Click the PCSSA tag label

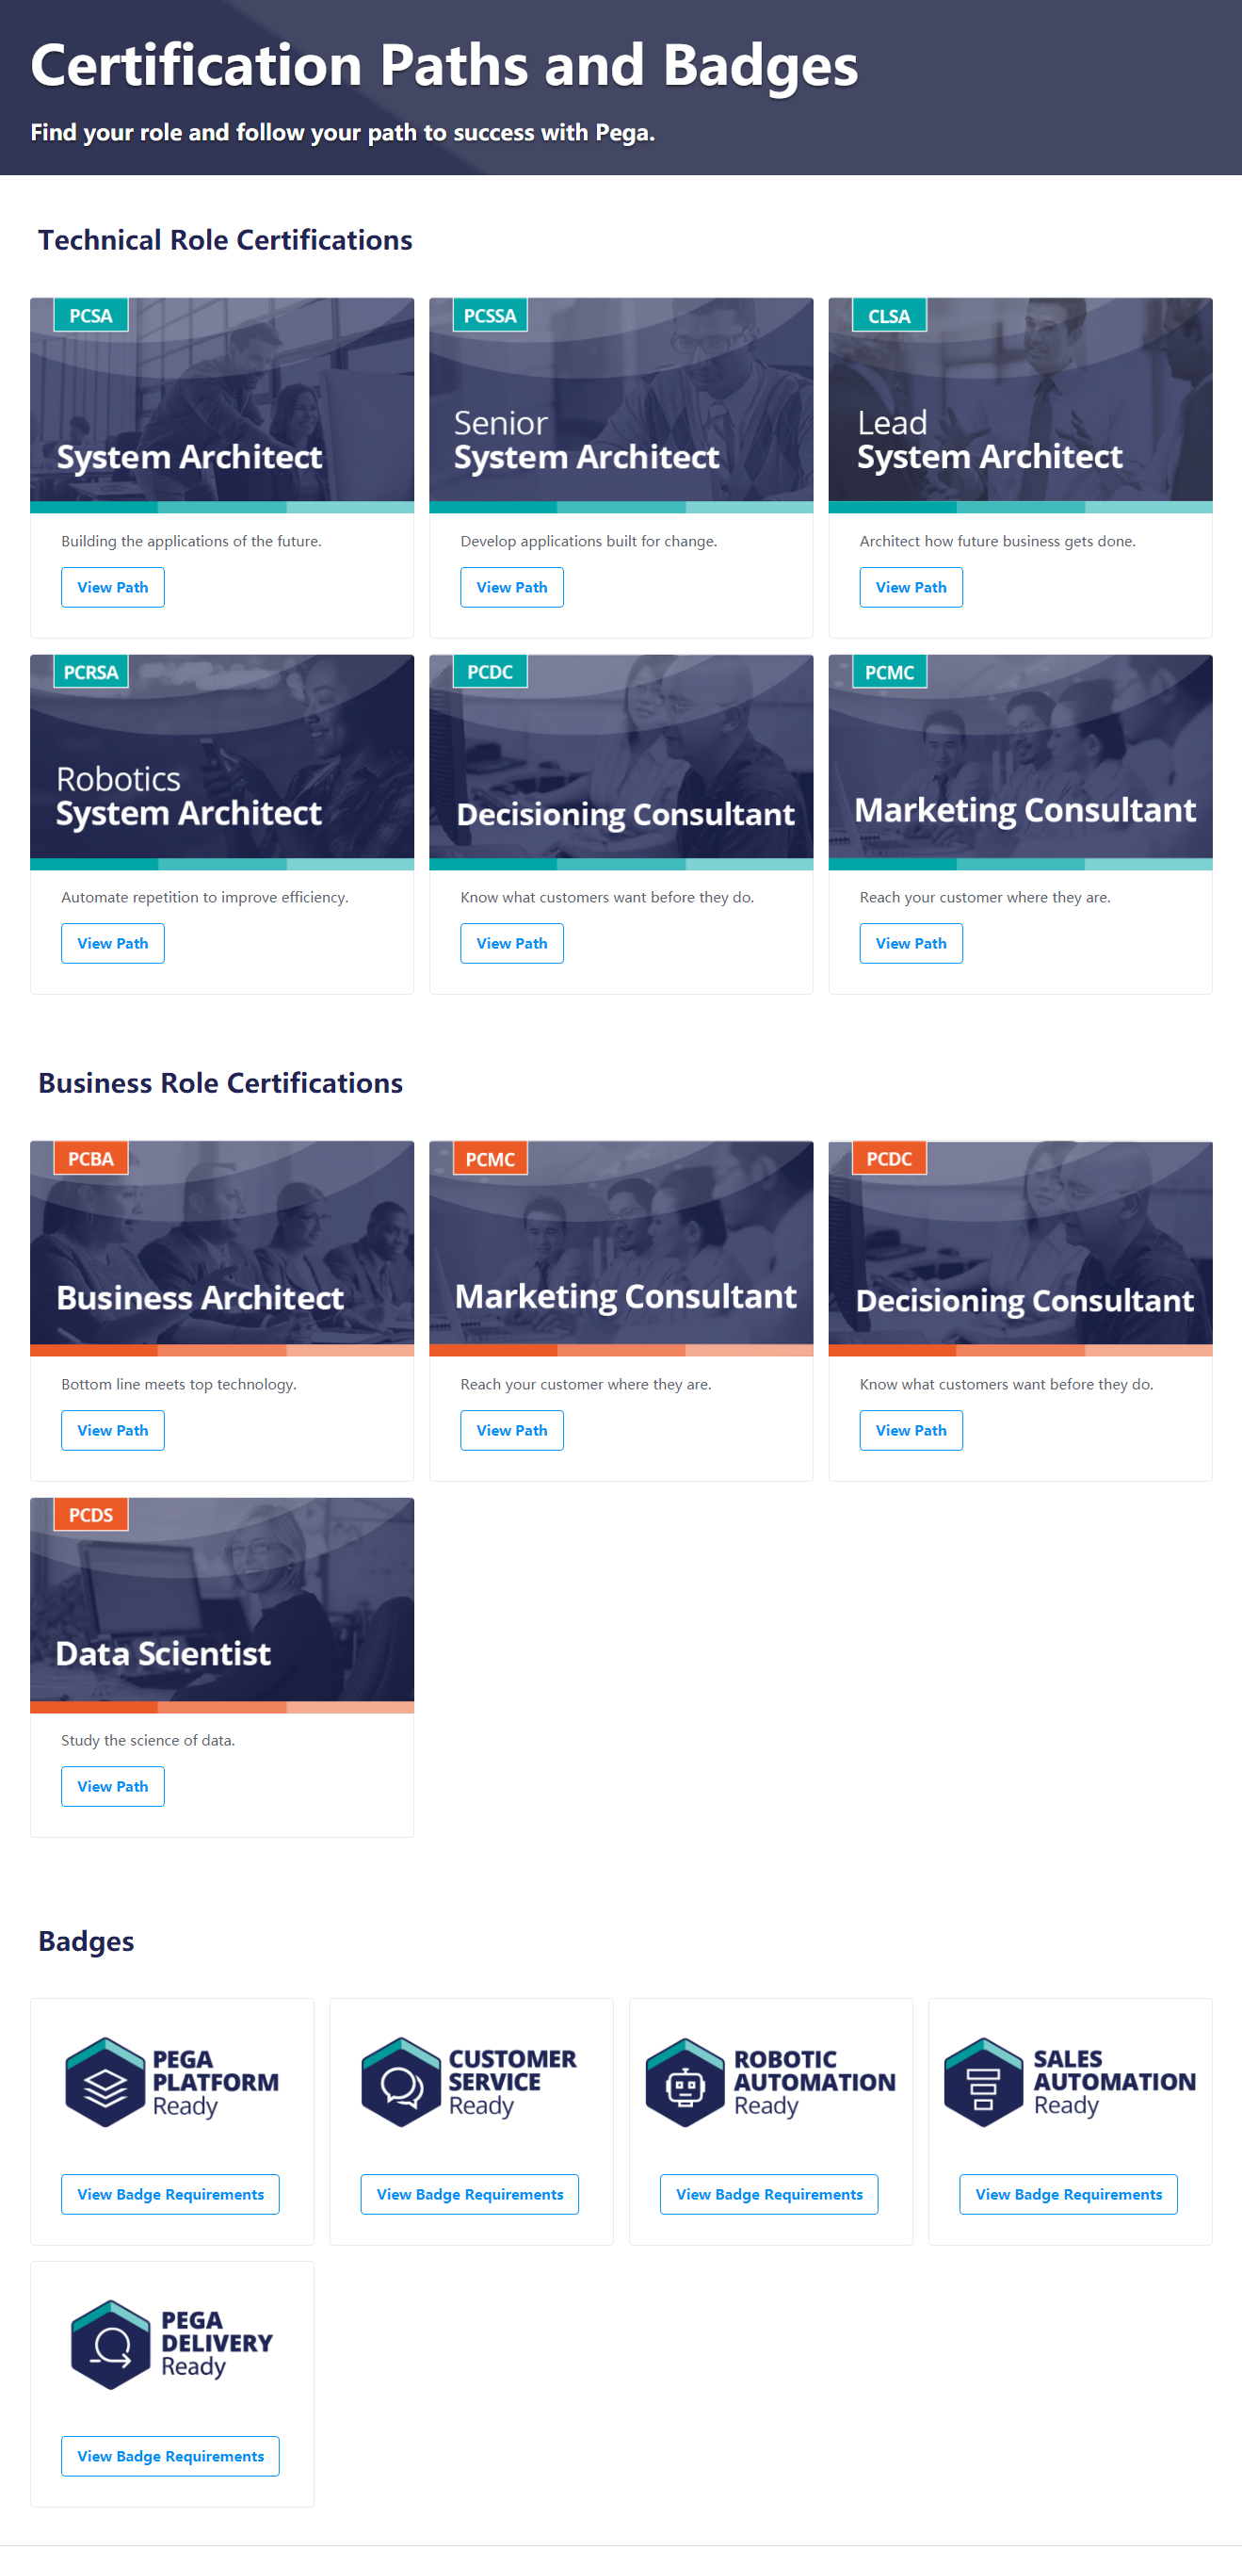click(x=490, y=316)
